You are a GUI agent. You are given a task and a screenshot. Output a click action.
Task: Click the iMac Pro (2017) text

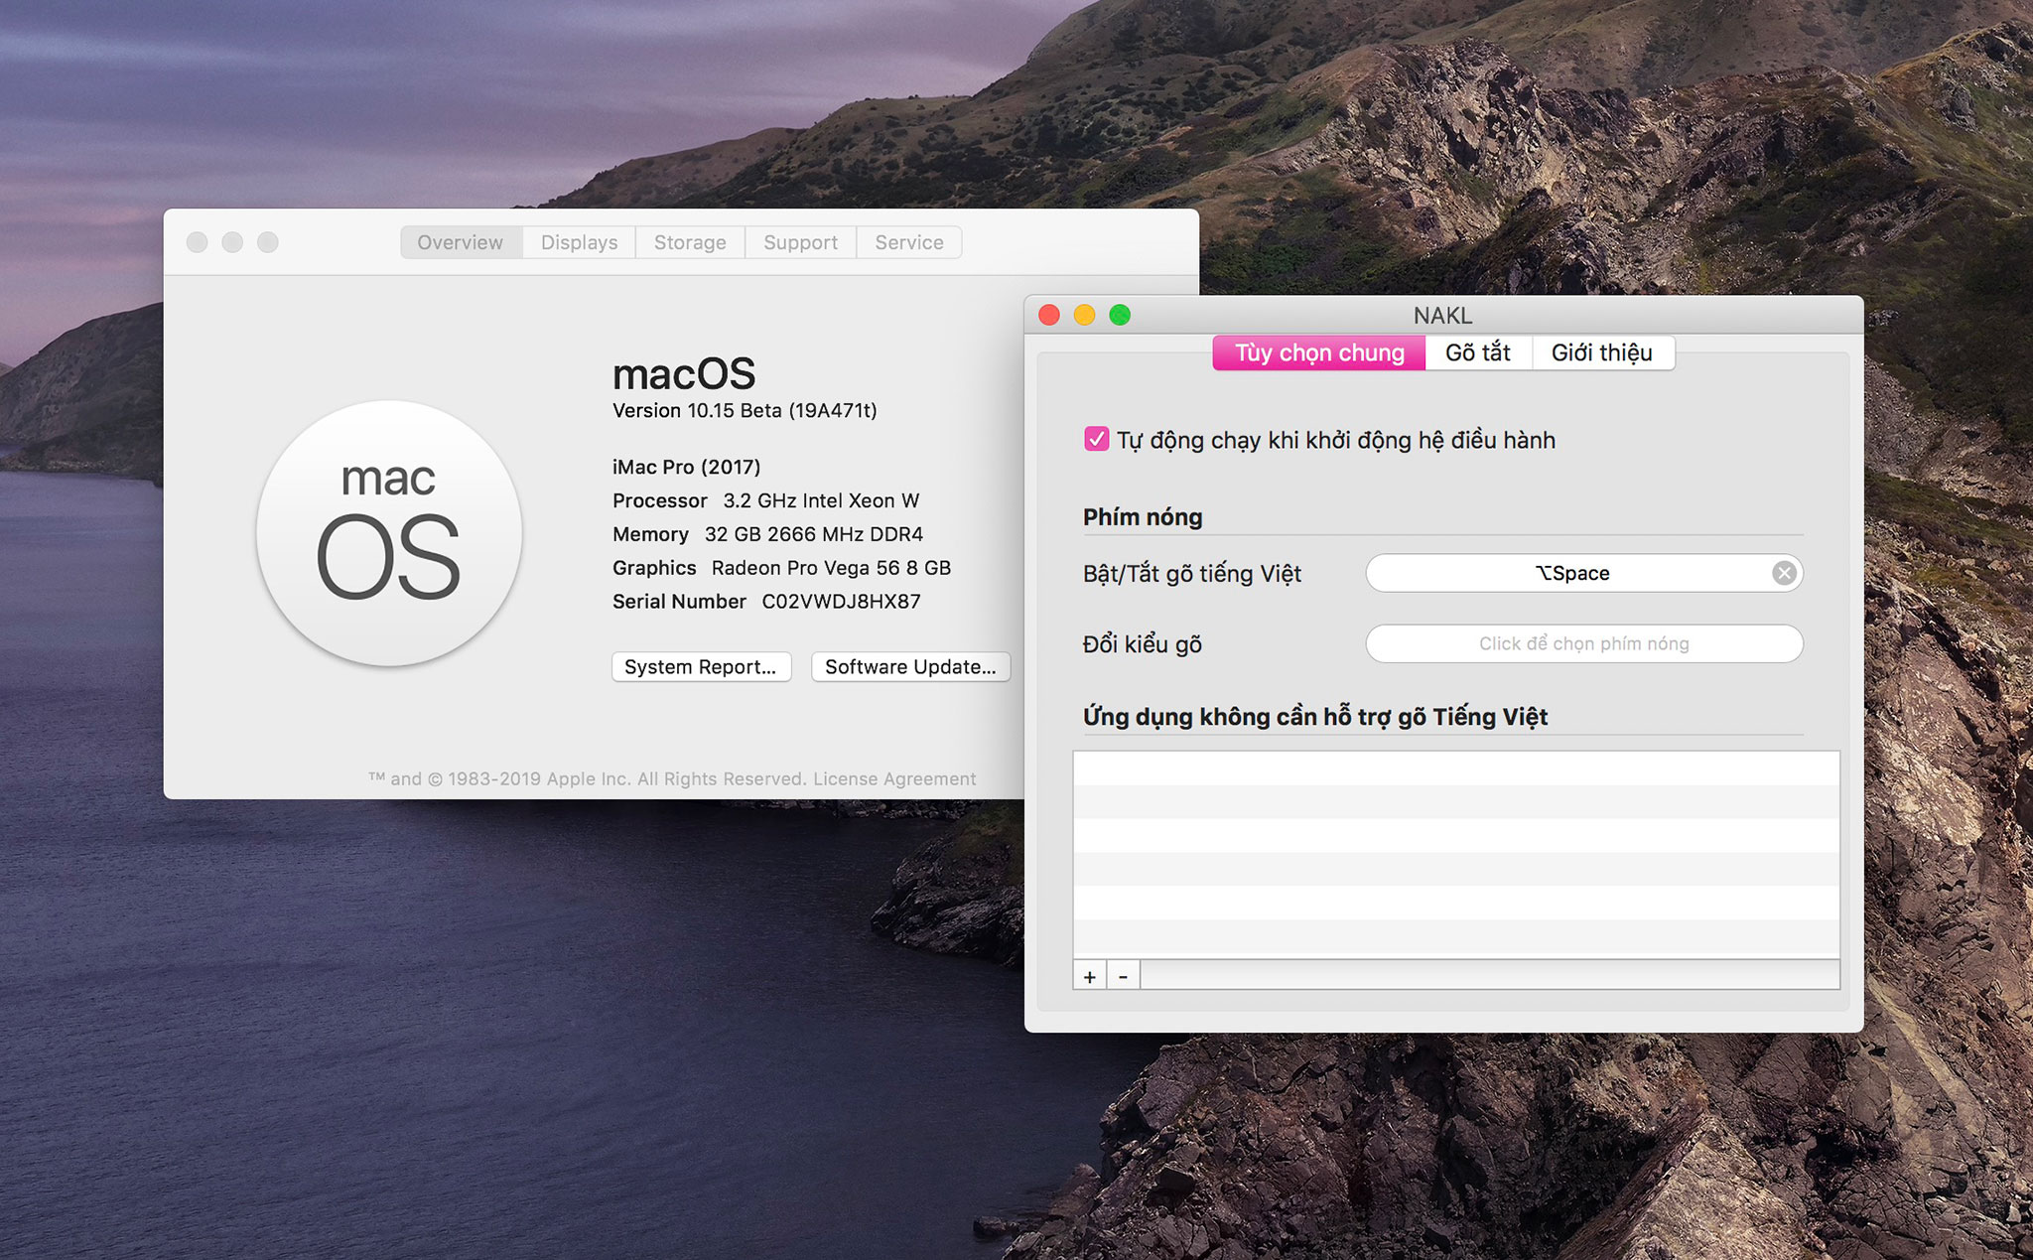click(687, 467)
